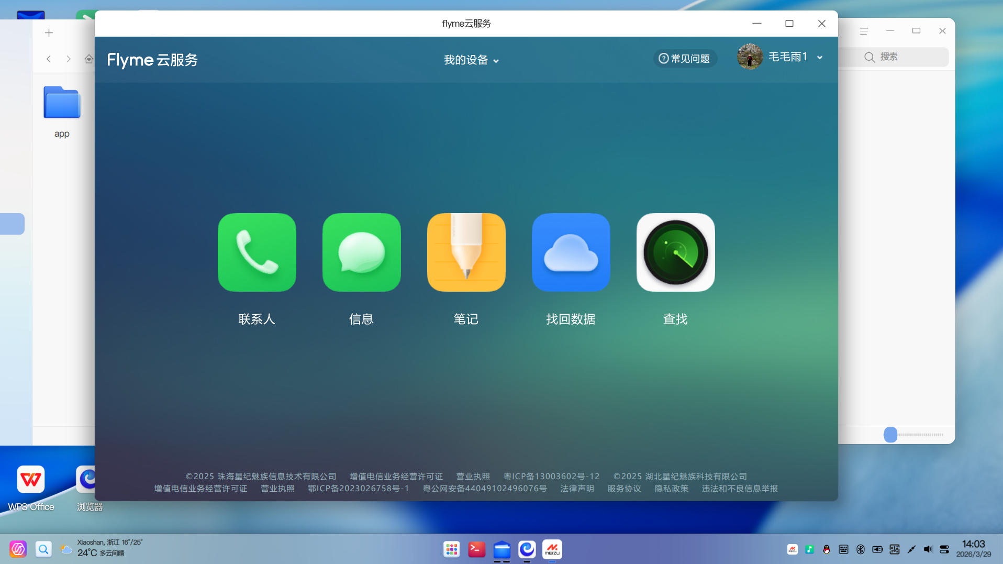This screenshot has width=1003, height=564.
Task: Add new tab in file manager
Action: click(x=49, y=33)
